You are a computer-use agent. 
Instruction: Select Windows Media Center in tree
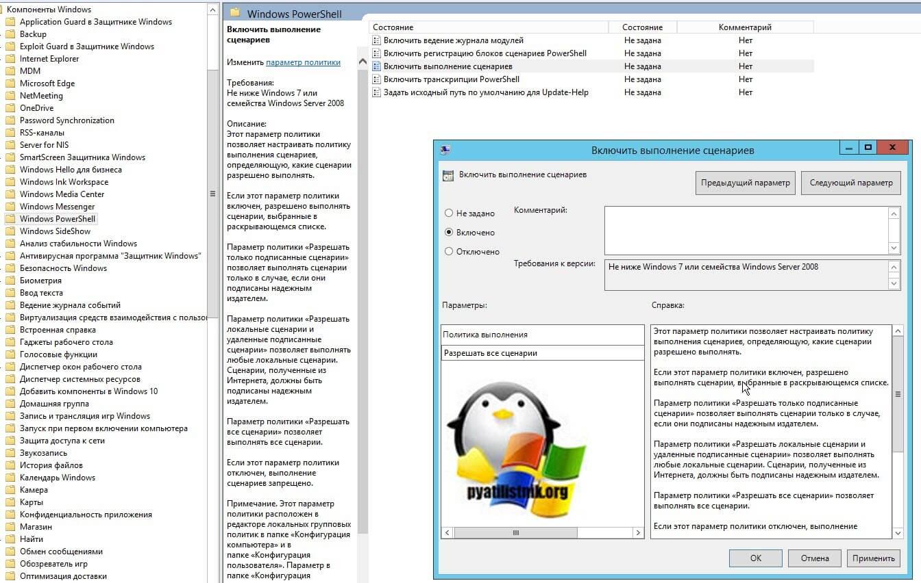62,194
